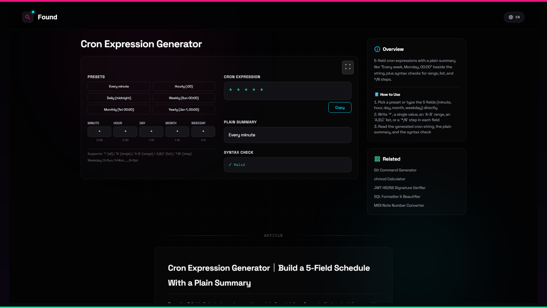Click the Hour field input
Viewport: 547px width, 308px height.
[x=125, y=131]
